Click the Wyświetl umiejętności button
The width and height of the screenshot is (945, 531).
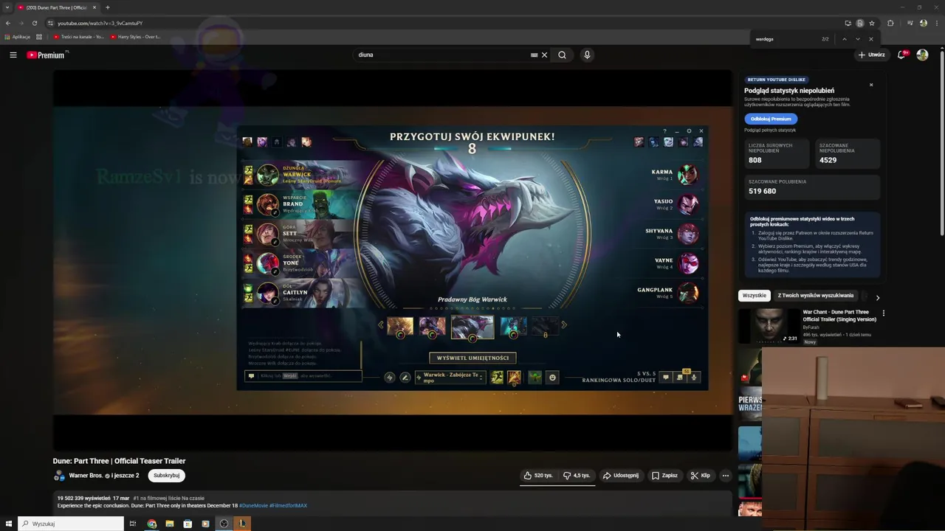[x=472, y=358]
